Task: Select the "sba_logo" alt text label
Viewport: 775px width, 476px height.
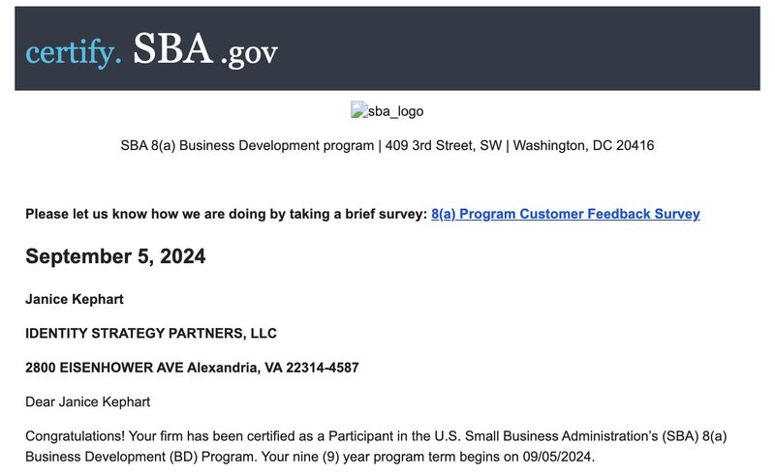Action: click(x=395, y=111)
